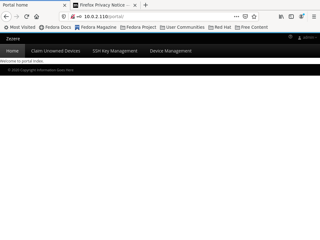Click the Zezere brand link
Viewport: 320px width, 240px height.
coord(13,39)
